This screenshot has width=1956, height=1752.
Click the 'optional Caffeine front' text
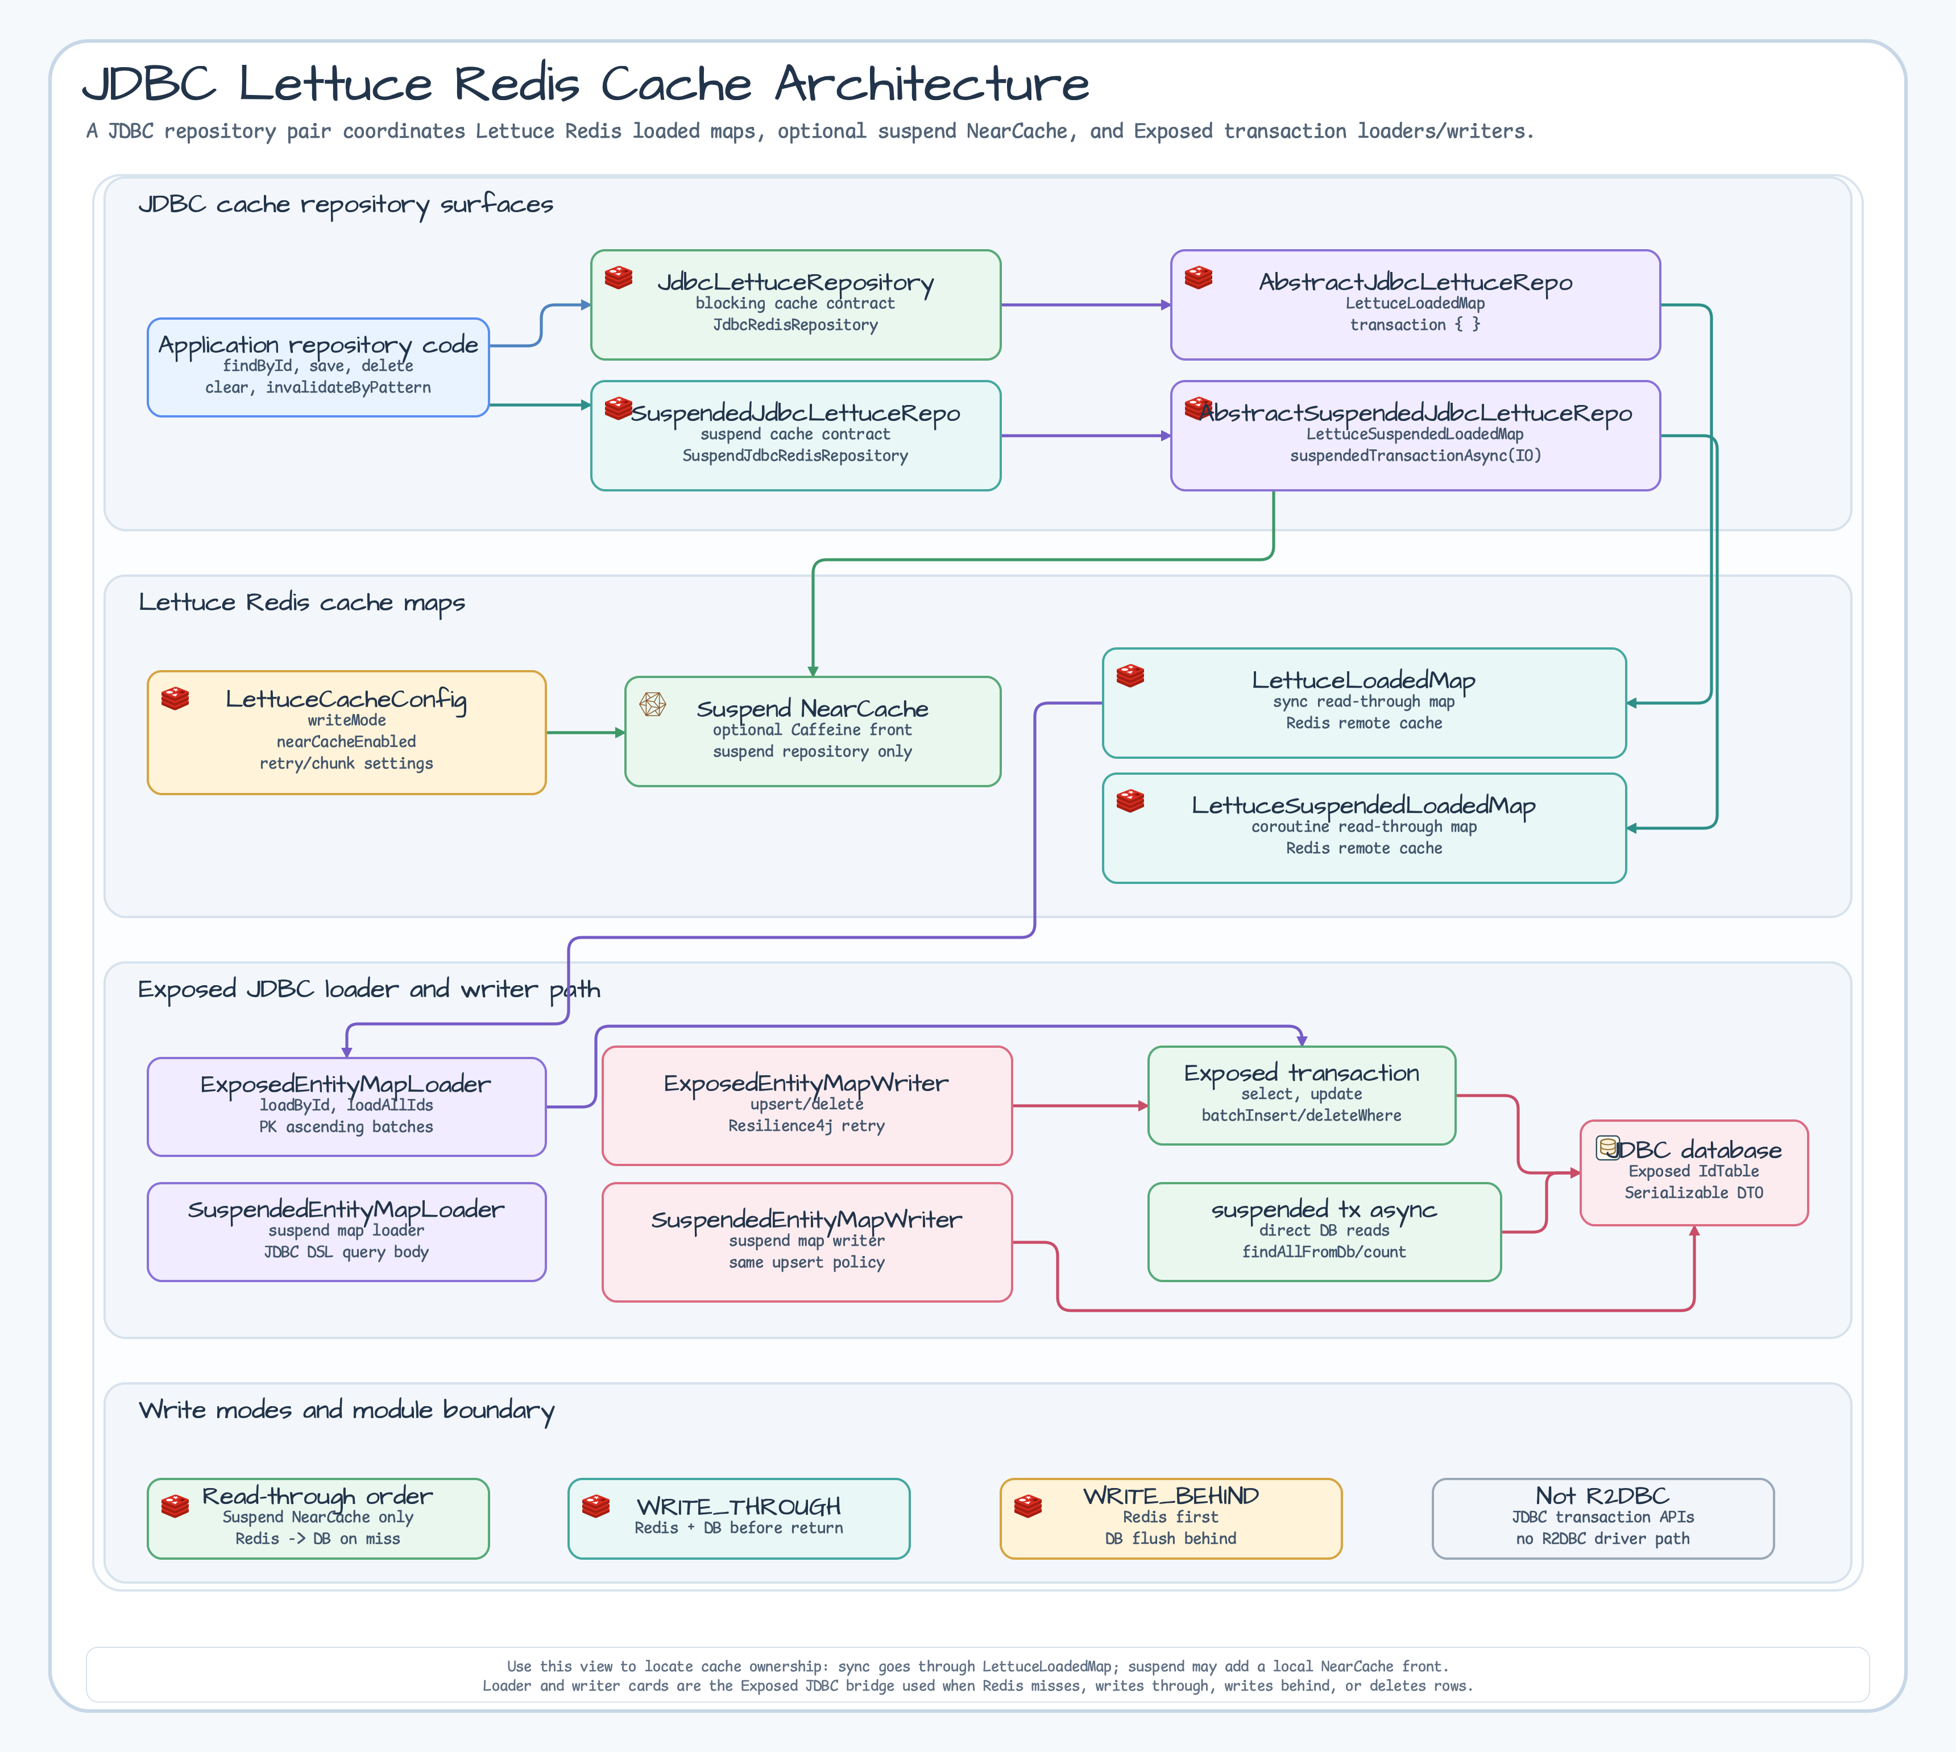813,730
